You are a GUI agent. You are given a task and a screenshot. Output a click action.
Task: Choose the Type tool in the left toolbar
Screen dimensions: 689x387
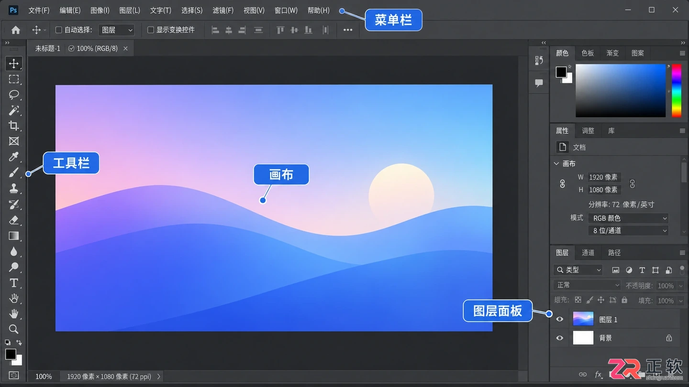click(x=14, y=283)
